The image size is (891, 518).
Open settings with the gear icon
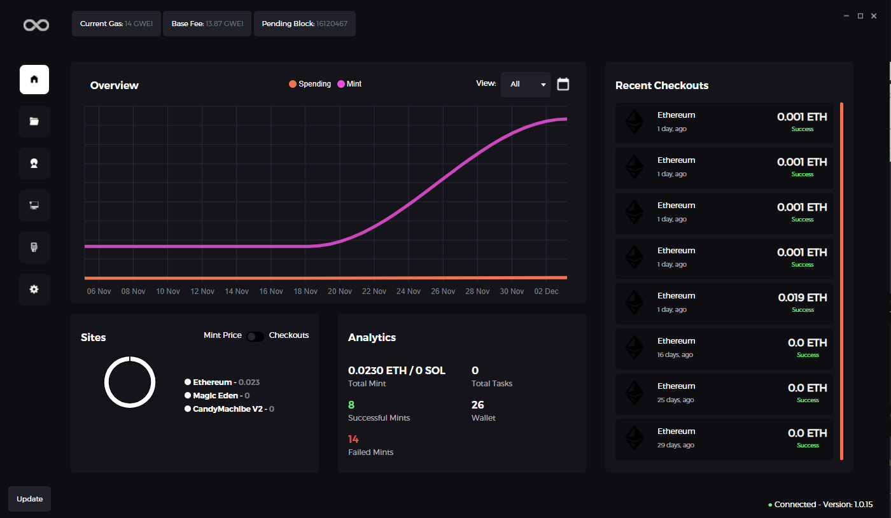(34, 290)
